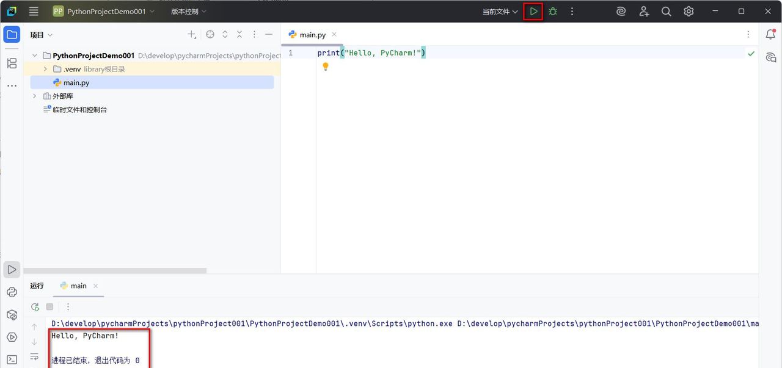The width and height of the screenshot is (782, 368).
Task: Click the horizontal scrollbar in project panel
Action: pyautogui.click(x=115, y=270)
